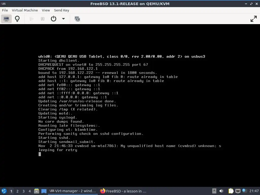Click the show desktop panel icon
This screenshot has height=195, width=260.
[x=44, y=191]
